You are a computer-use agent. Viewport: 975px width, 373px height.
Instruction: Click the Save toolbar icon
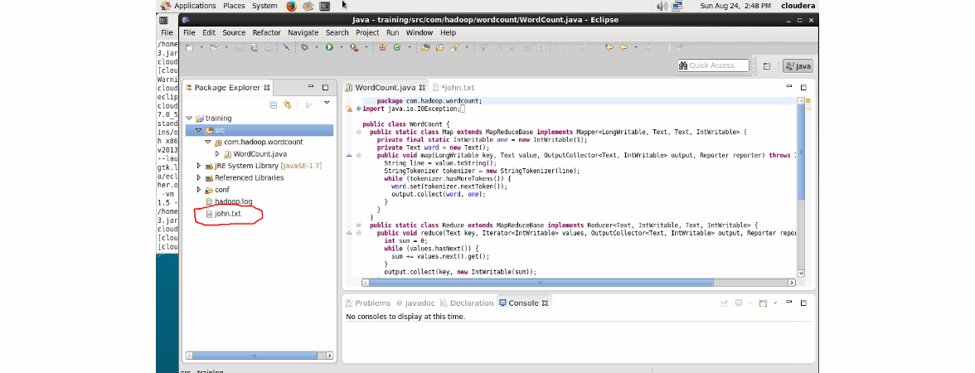tap(240, 47)
